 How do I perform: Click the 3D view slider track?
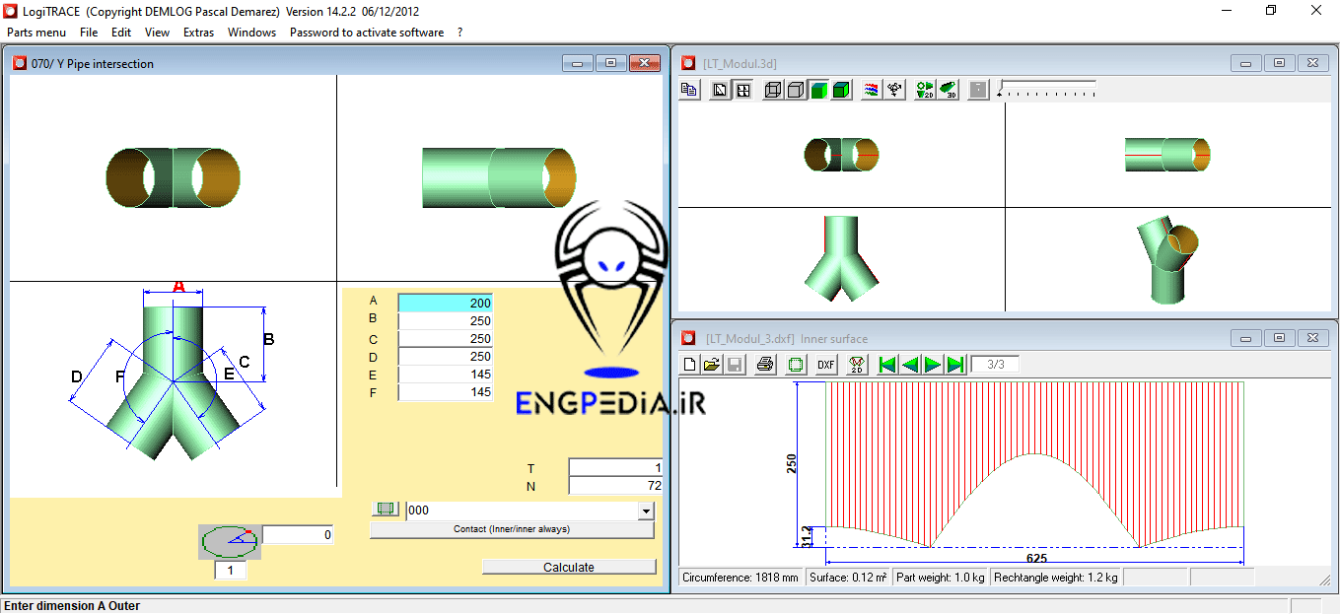pos(1046,90)
